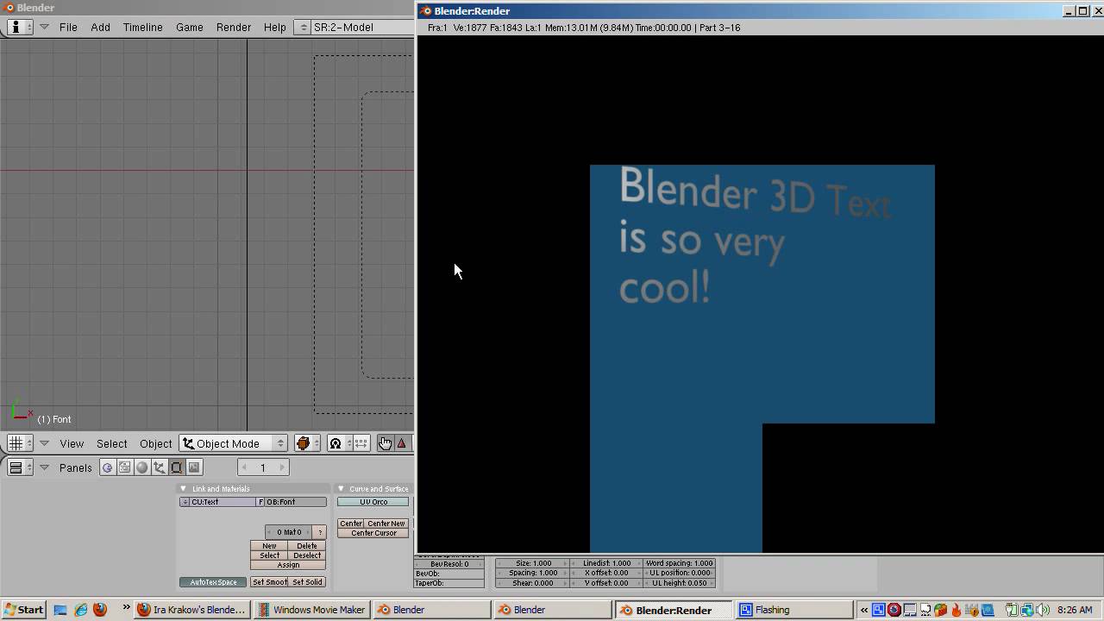Select the Script context icon in Panels
1104x621 pixels.
pyautogui.click(x=125, y=467)
